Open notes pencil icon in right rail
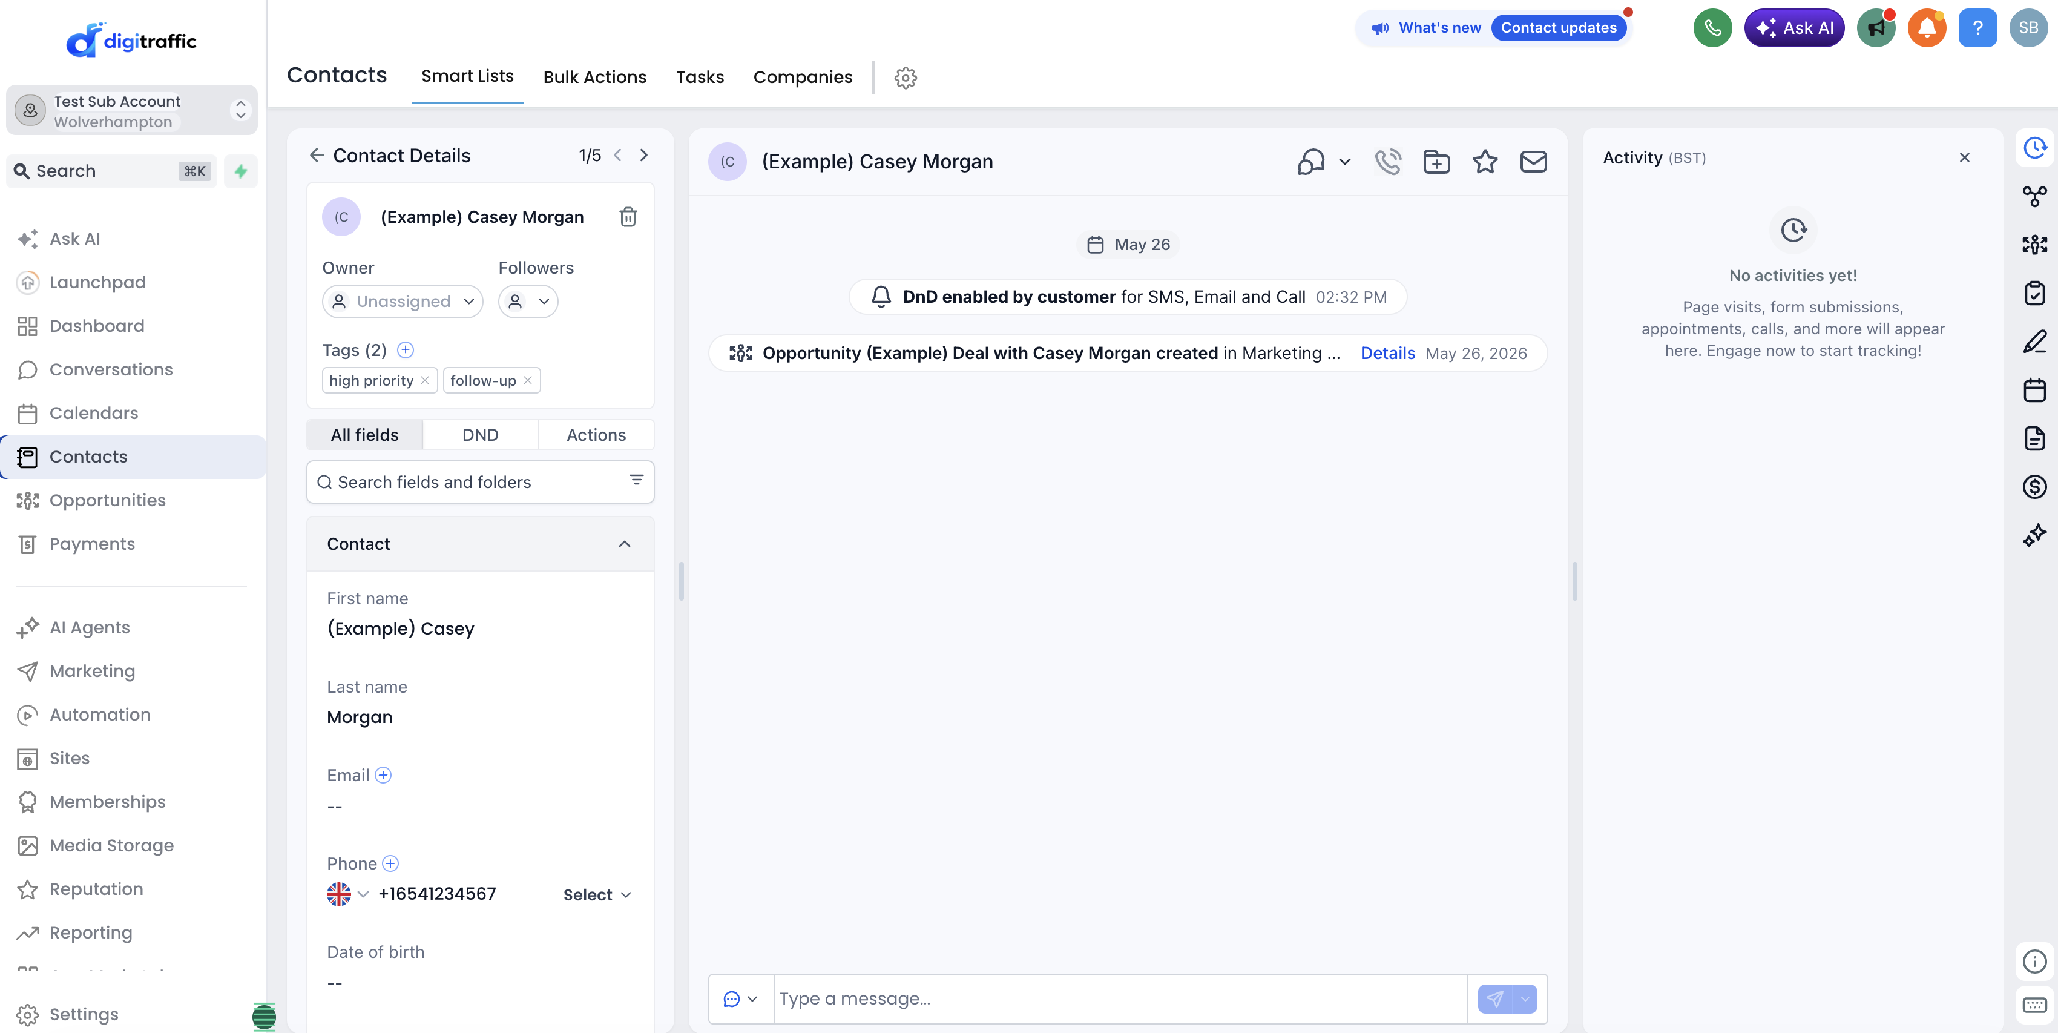The height and width of the screenshot is (1033, 2058). click(2034, 342)
